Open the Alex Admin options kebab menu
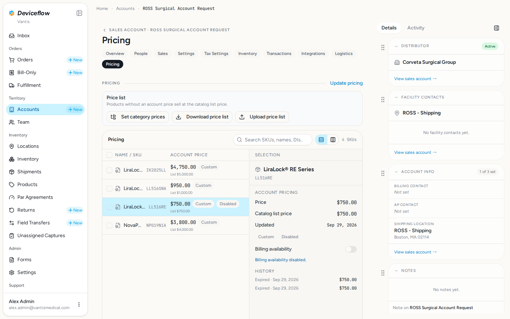This screenshot has height=319, width=510. (x=79, y=304)
